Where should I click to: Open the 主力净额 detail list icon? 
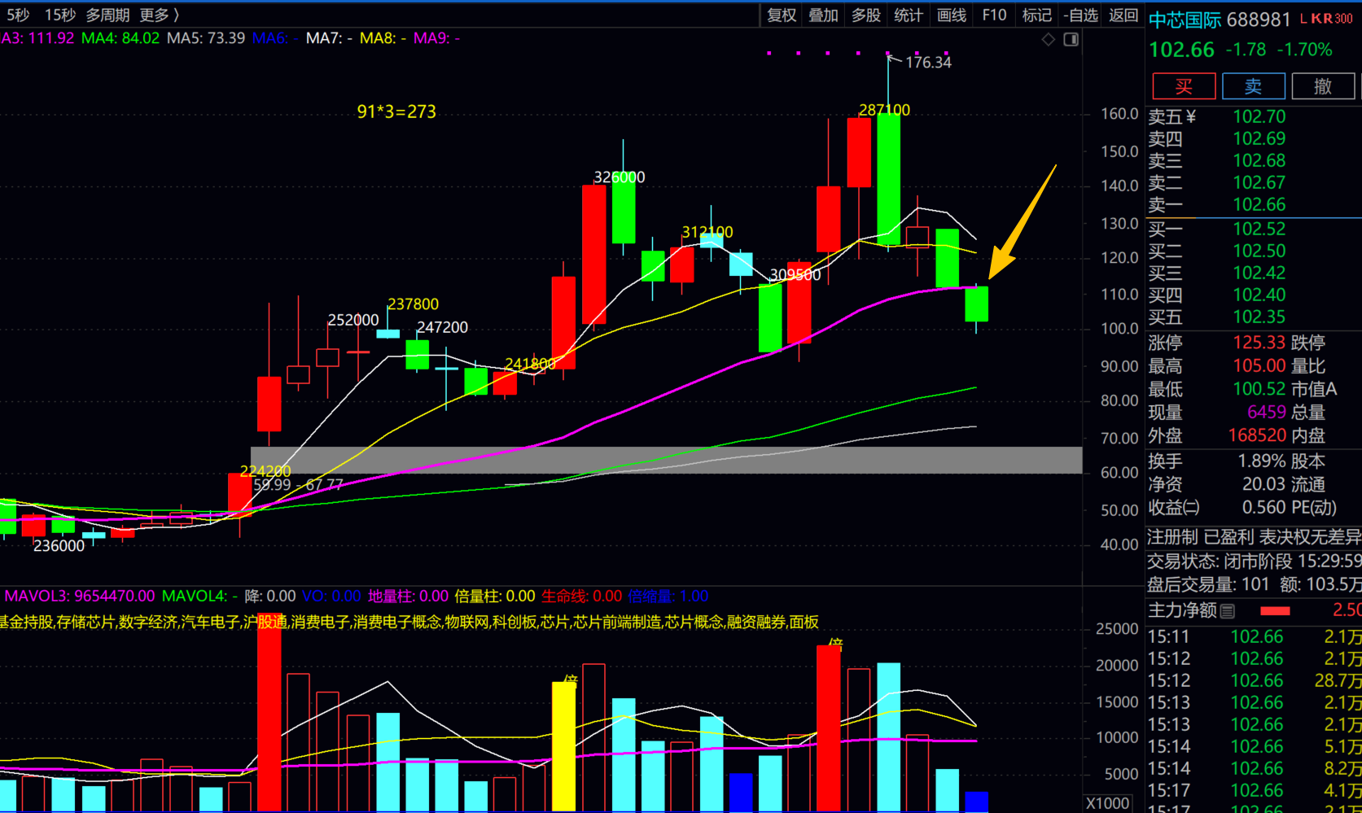click(1228, 610)
